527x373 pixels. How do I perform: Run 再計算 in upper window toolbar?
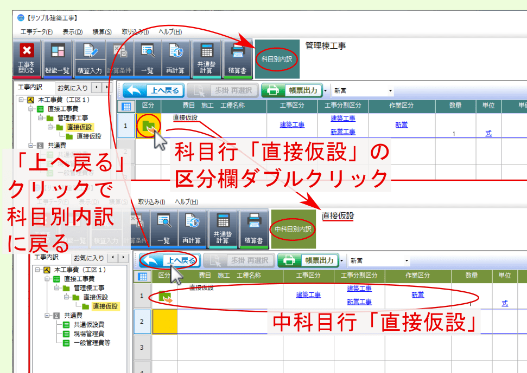[175, 58]
